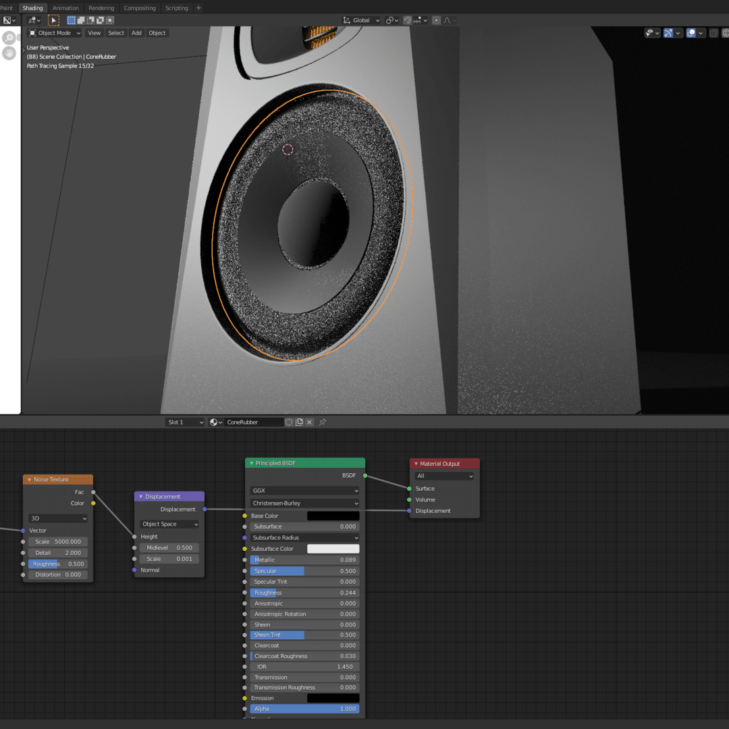
Task: Collapse the Principled BSDF node
Action: tap(252, 463)
